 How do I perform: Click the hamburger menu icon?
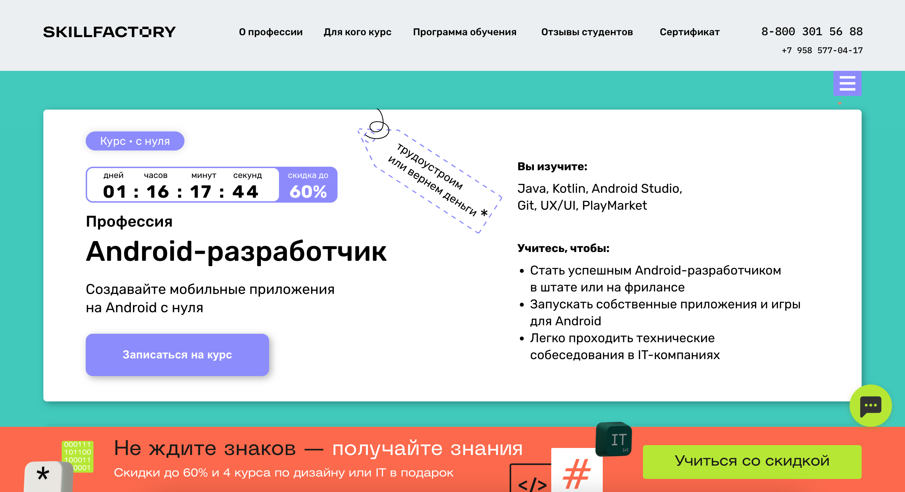[x=848, y=84]
